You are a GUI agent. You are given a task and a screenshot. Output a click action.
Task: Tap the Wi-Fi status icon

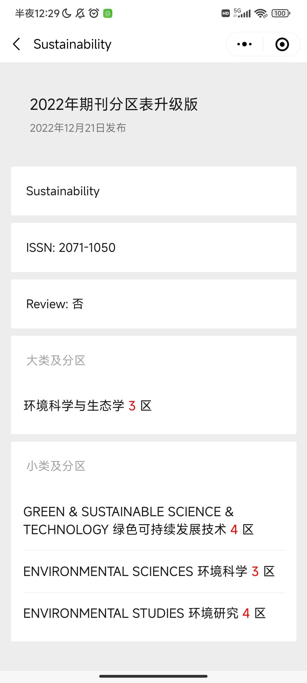pyautogui.click(x=261, y=13)
